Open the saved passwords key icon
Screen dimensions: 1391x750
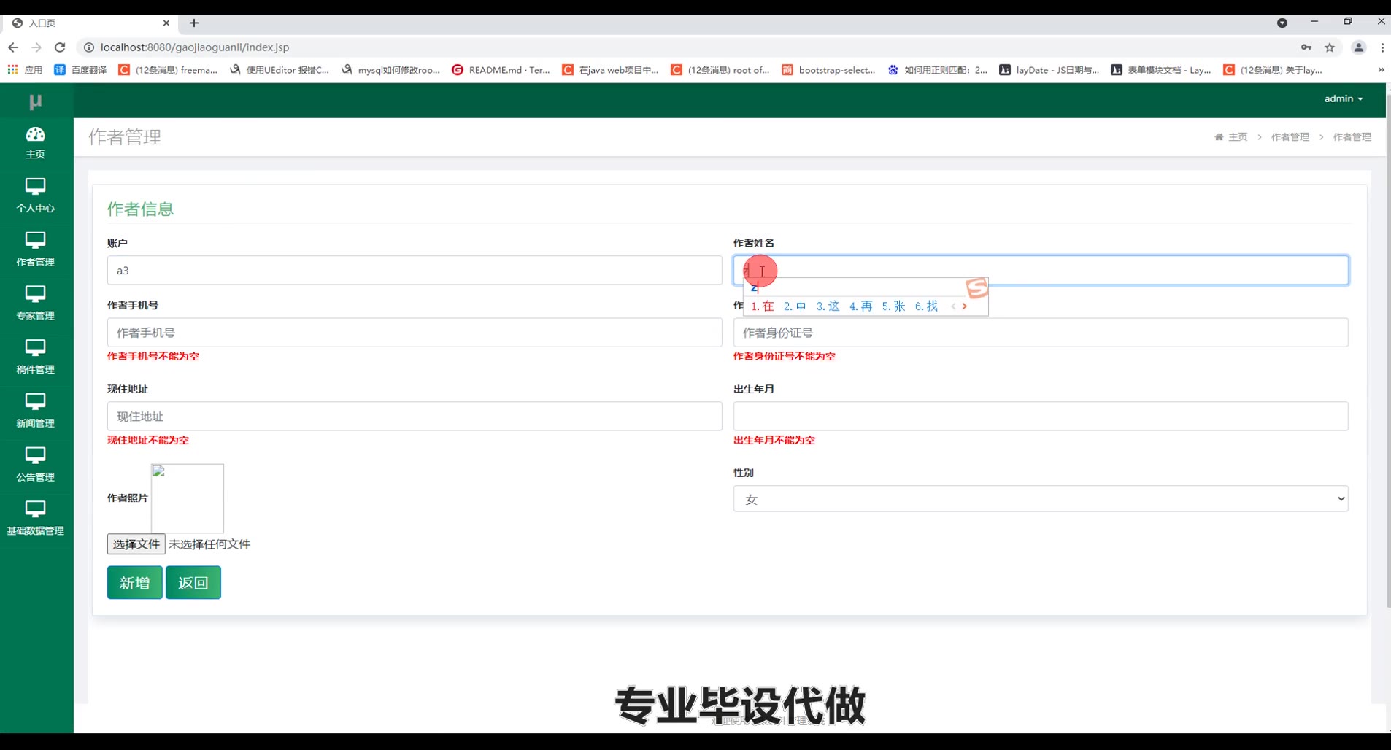coord(1306,47)
